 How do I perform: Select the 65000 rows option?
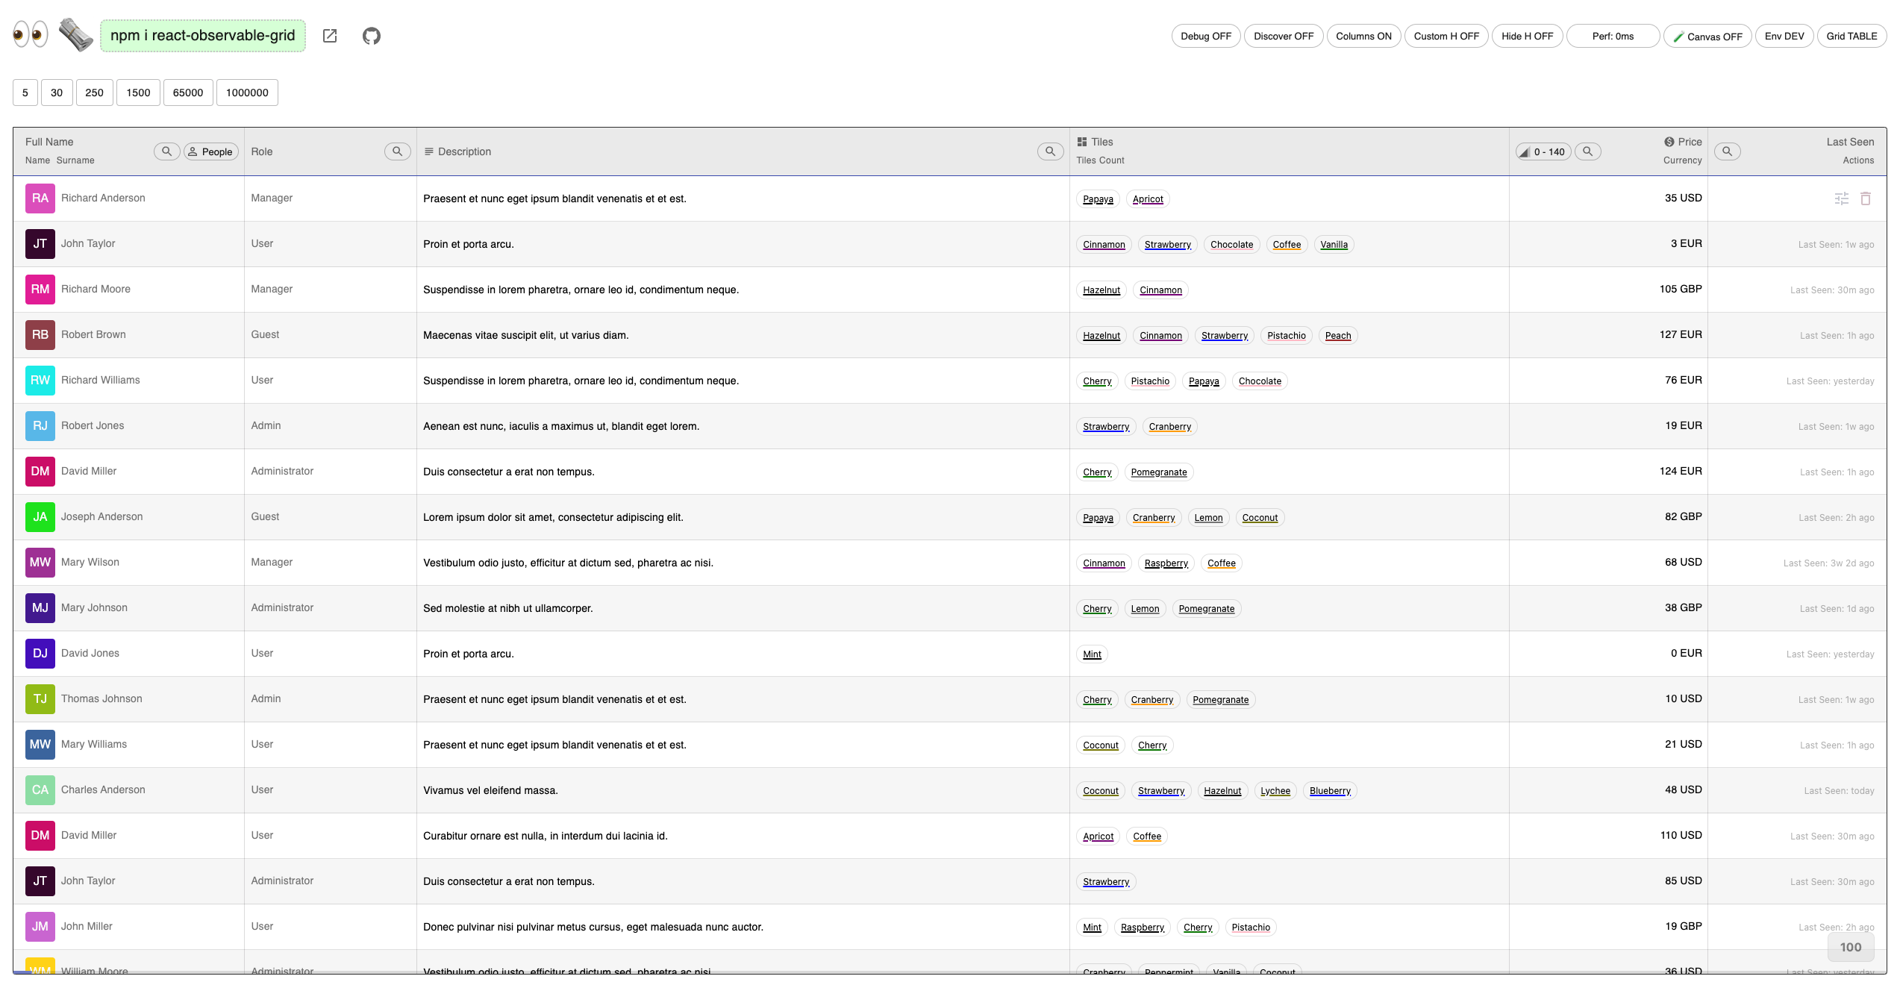(x=188, y=93)
